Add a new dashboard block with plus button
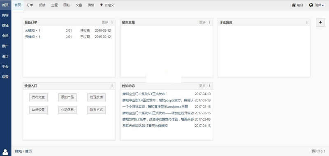Viewport: 329px width, 156px height. [320, 23]
